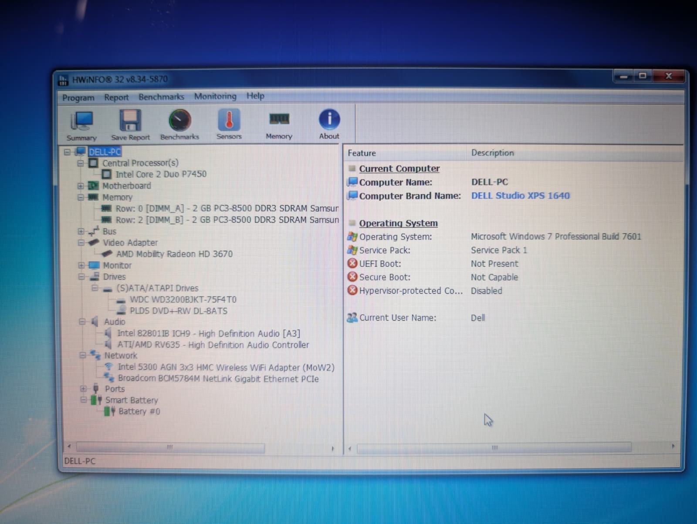Open Sensors thermometer icon

pyautogui.click(x=229, y=124)
